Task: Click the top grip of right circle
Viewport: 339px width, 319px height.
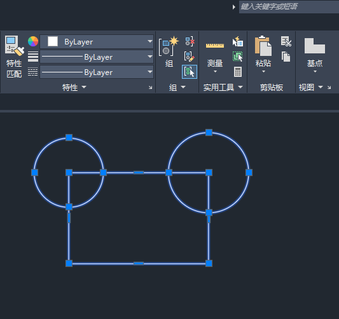Action: point(209,132)
